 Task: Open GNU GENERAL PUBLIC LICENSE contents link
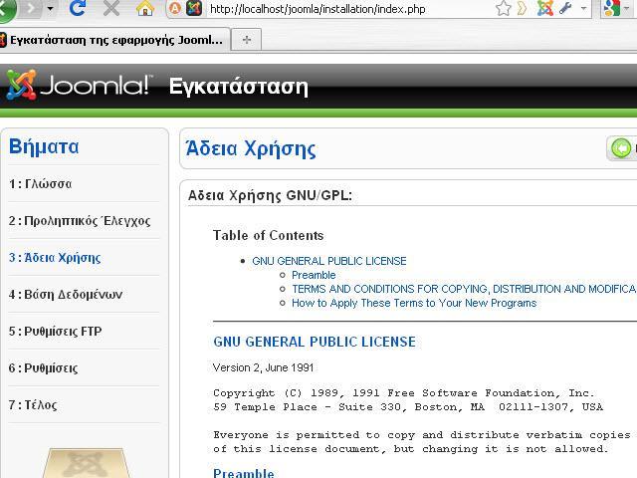pyautogui.click(x=329, y=261)
